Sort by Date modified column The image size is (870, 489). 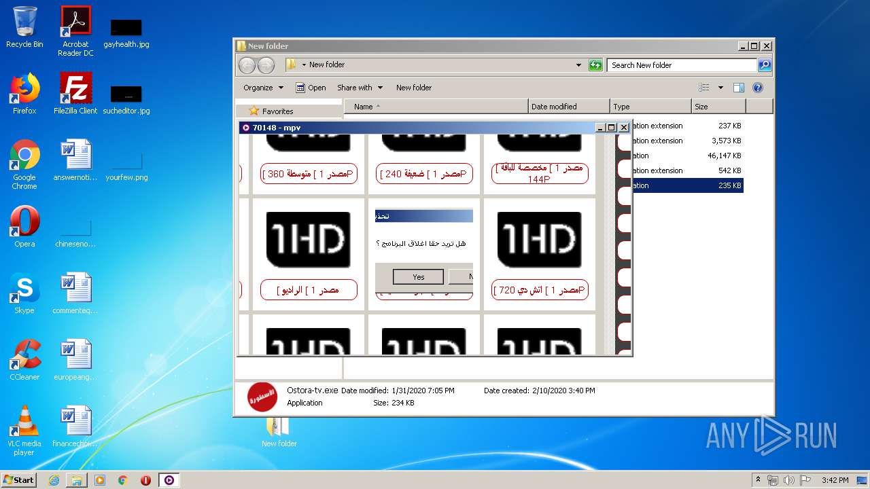pos(569,107)
